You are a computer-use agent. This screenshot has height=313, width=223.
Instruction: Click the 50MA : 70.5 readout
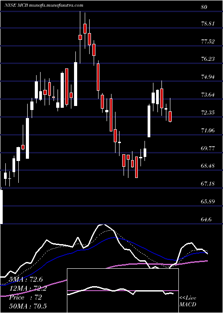(x=28, y=306)
